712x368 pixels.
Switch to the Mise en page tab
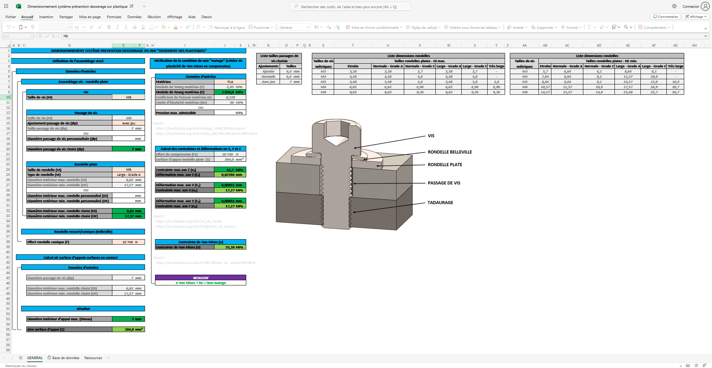click(x=90, y=17)
